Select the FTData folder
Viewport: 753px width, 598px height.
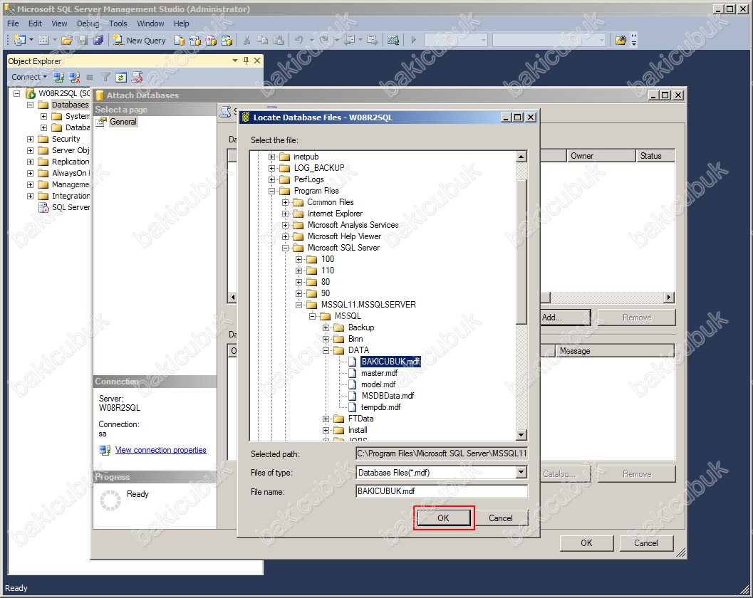pos(360,419)
